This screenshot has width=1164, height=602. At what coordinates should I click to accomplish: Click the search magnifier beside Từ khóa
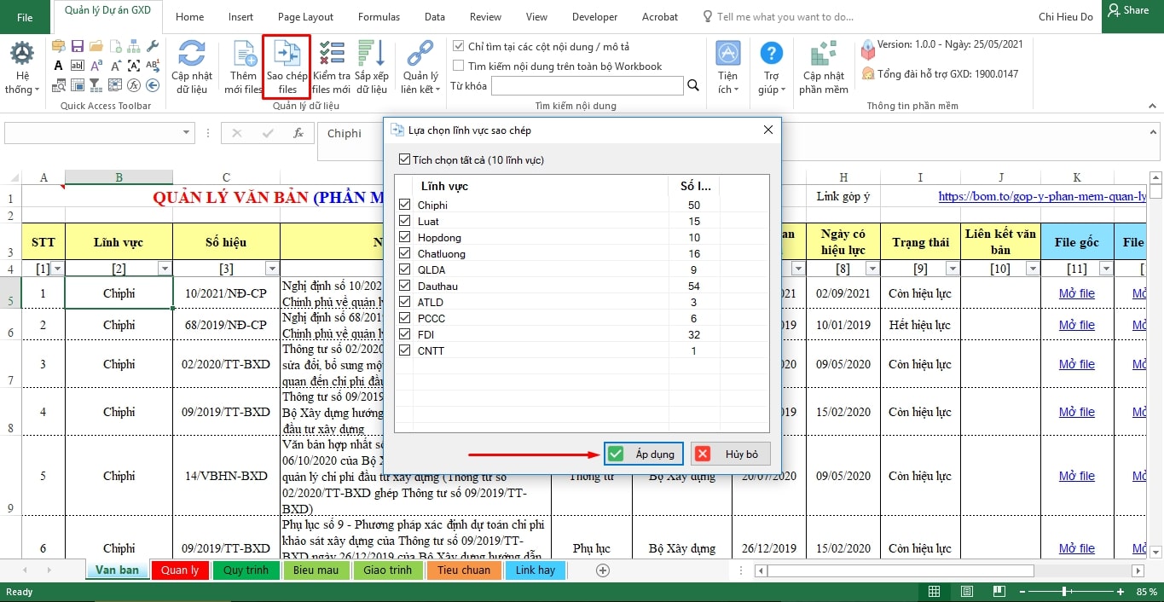coord(693,85)
